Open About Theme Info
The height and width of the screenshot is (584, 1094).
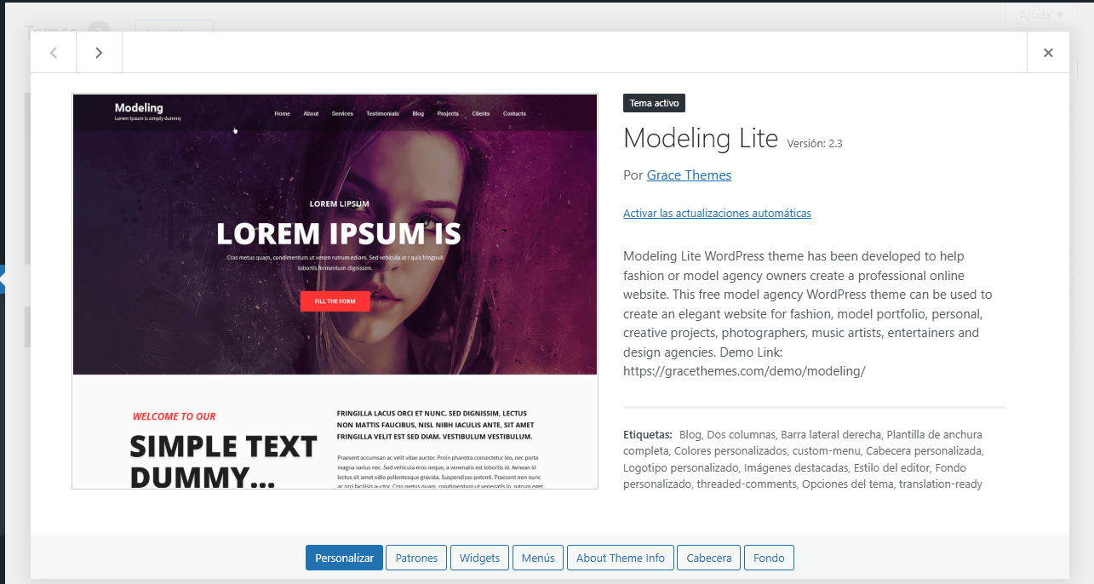pyautogui.click(x=621, y=558)
